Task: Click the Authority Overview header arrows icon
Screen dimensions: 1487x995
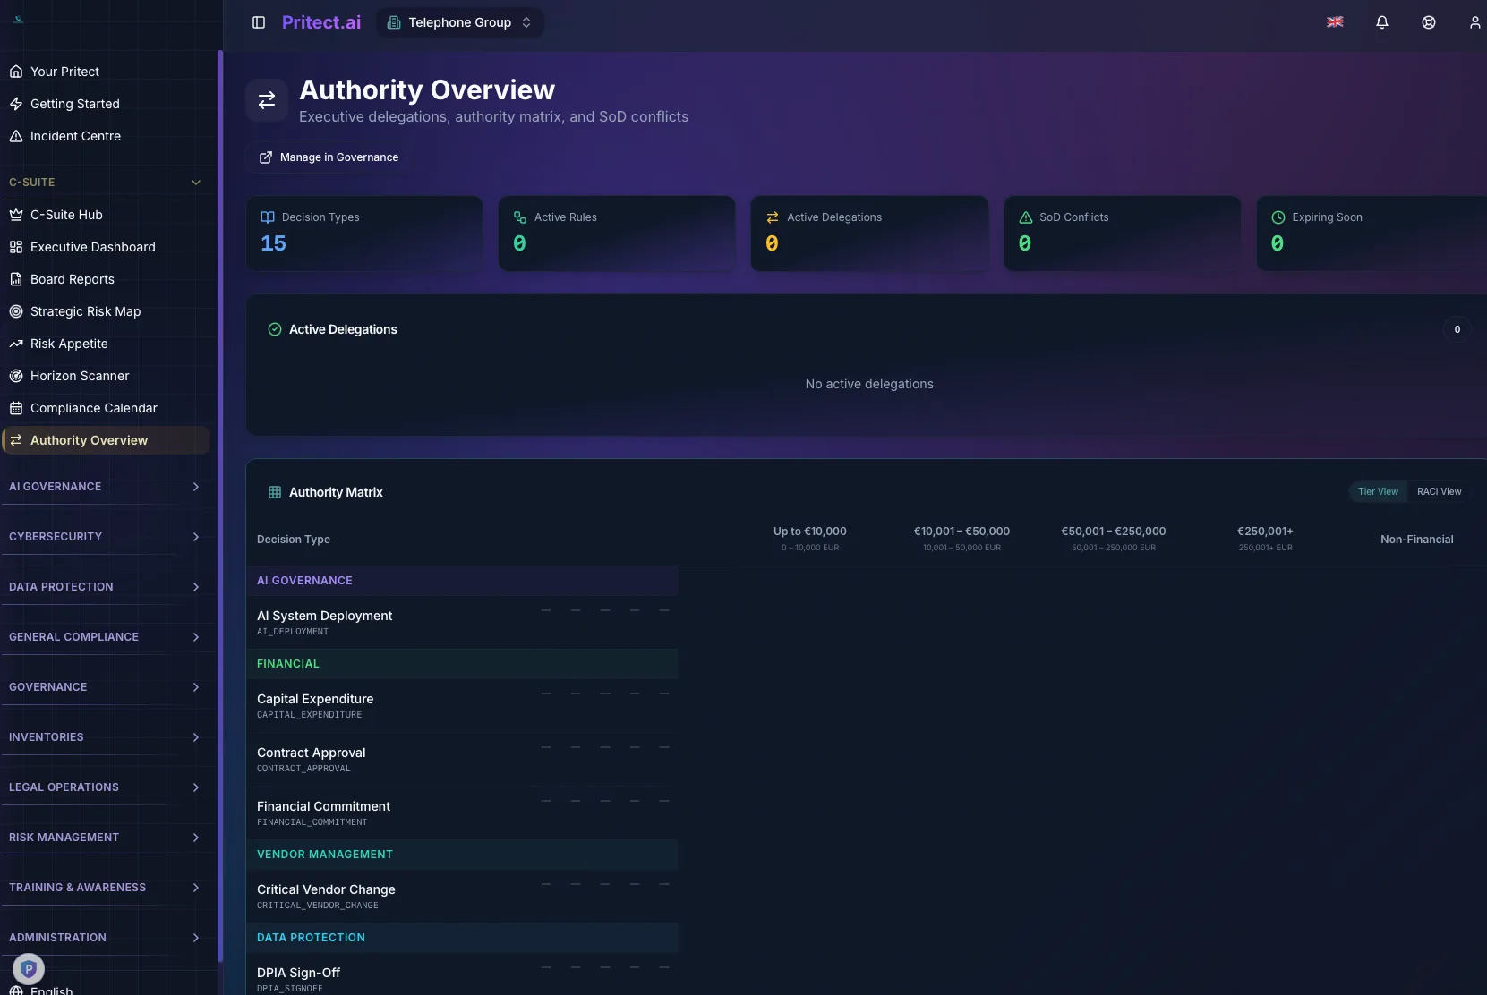Action: click(267, 100)
